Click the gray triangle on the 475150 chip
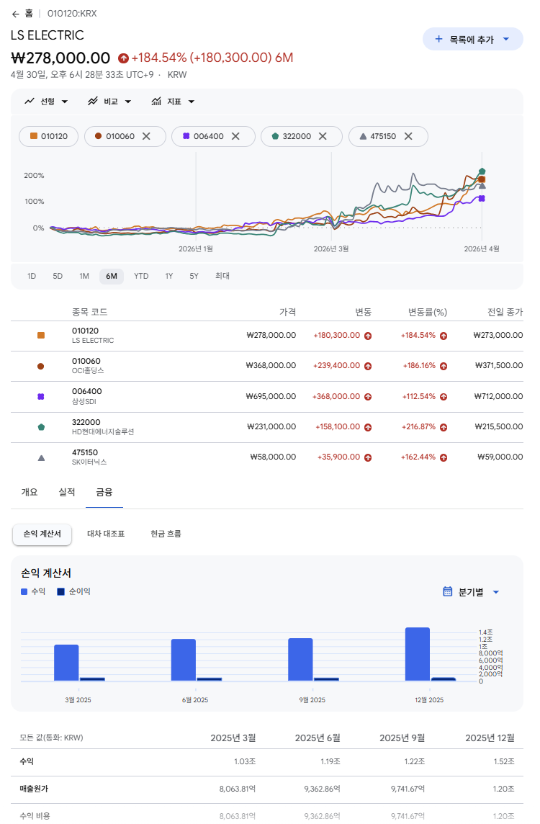Viewport: 540px width, 824px height. click(x=363, y=136)
